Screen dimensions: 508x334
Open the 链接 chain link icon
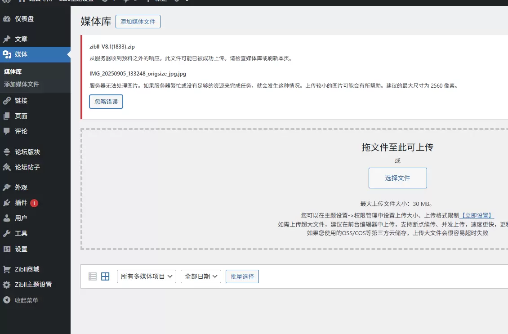tap(7, 101)
